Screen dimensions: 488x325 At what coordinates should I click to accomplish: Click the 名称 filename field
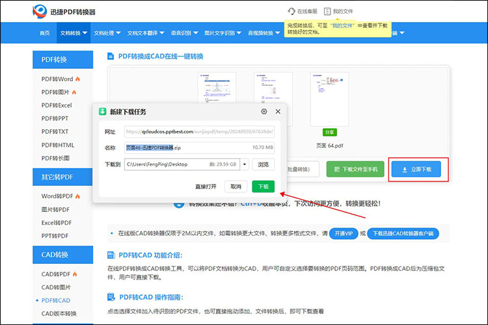click(x=199, y=148)
